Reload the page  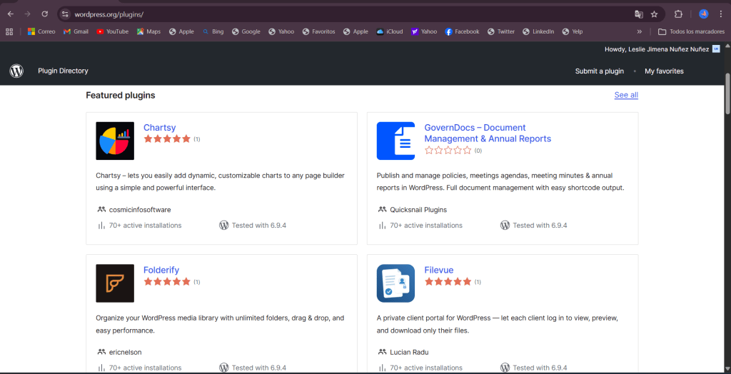[44, 14]
